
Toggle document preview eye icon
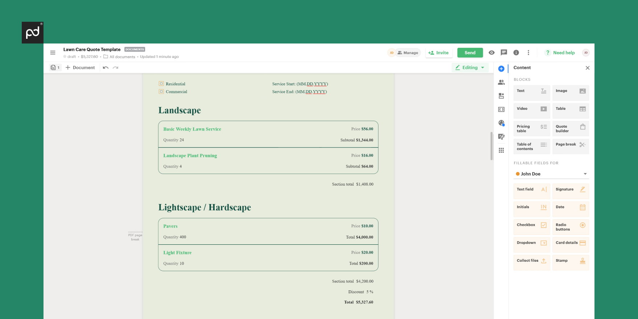click(492, 53)
